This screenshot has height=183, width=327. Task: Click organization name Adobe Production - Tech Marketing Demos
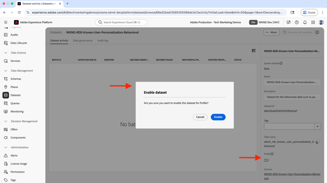[x=215, y=22]
